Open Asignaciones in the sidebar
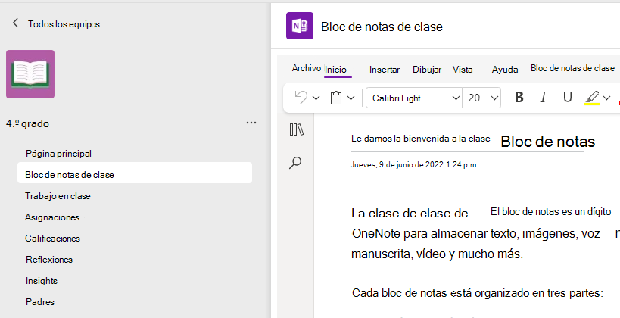Viewport: 620px width, 318px height. click(x=51, y=217)
